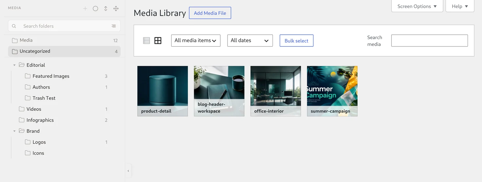Switch to grid view icon

click(x=158, y=41)
